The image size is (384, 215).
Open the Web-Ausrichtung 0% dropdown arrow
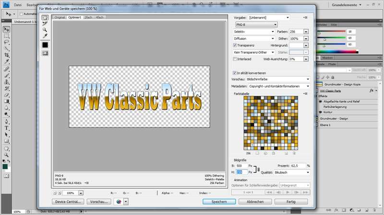point(306,59)
